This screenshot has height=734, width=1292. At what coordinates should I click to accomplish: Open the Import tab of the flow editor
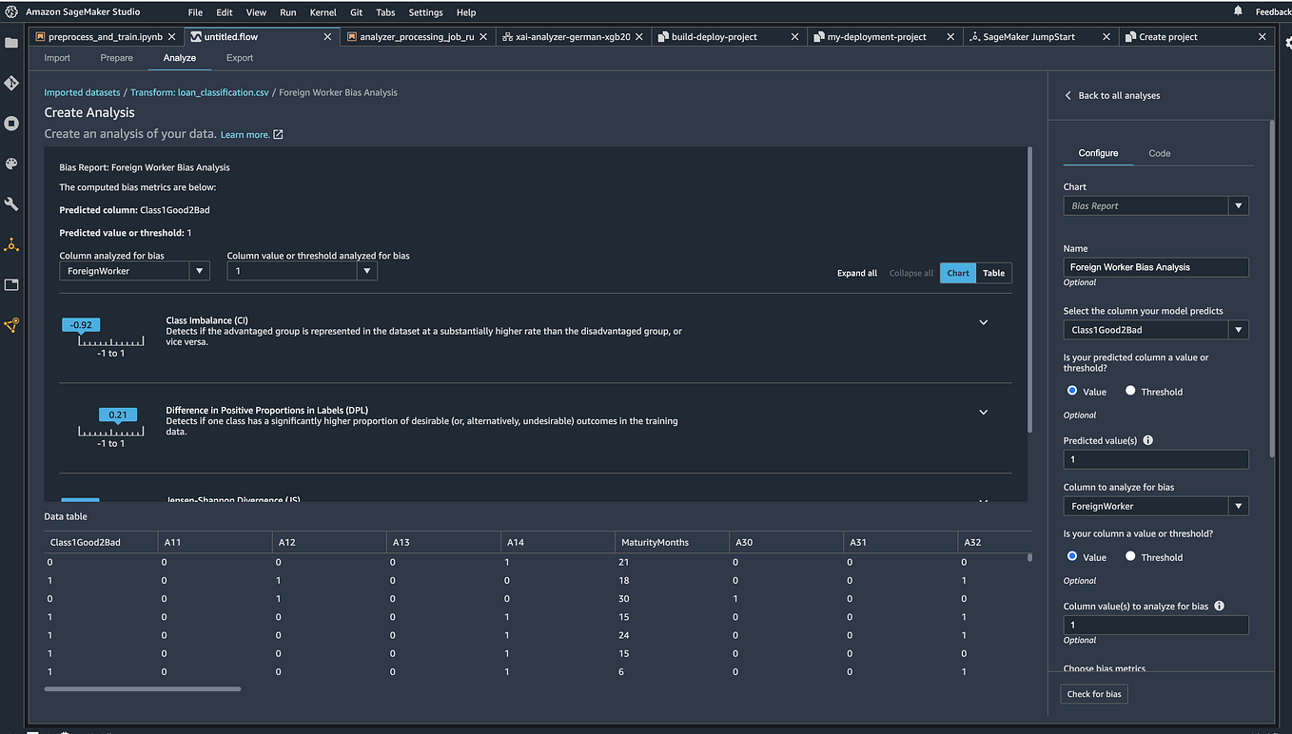(x=57, y=57)
